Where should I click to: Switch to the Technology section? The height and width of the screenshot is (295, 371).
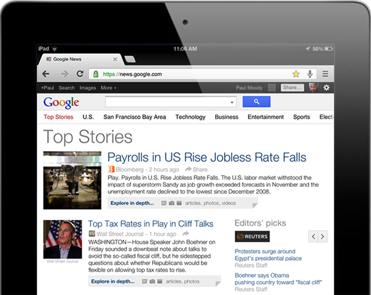[x=190, y=117]
